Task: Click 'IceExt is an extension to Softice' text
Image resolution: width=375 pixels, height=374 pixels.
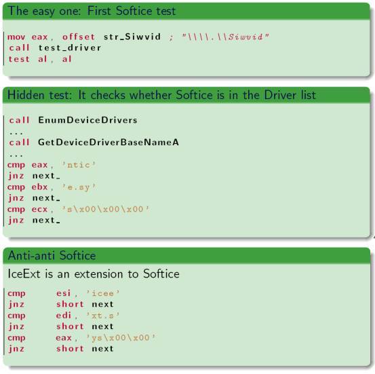Action: pyautogui.click(x=94, y=274)
